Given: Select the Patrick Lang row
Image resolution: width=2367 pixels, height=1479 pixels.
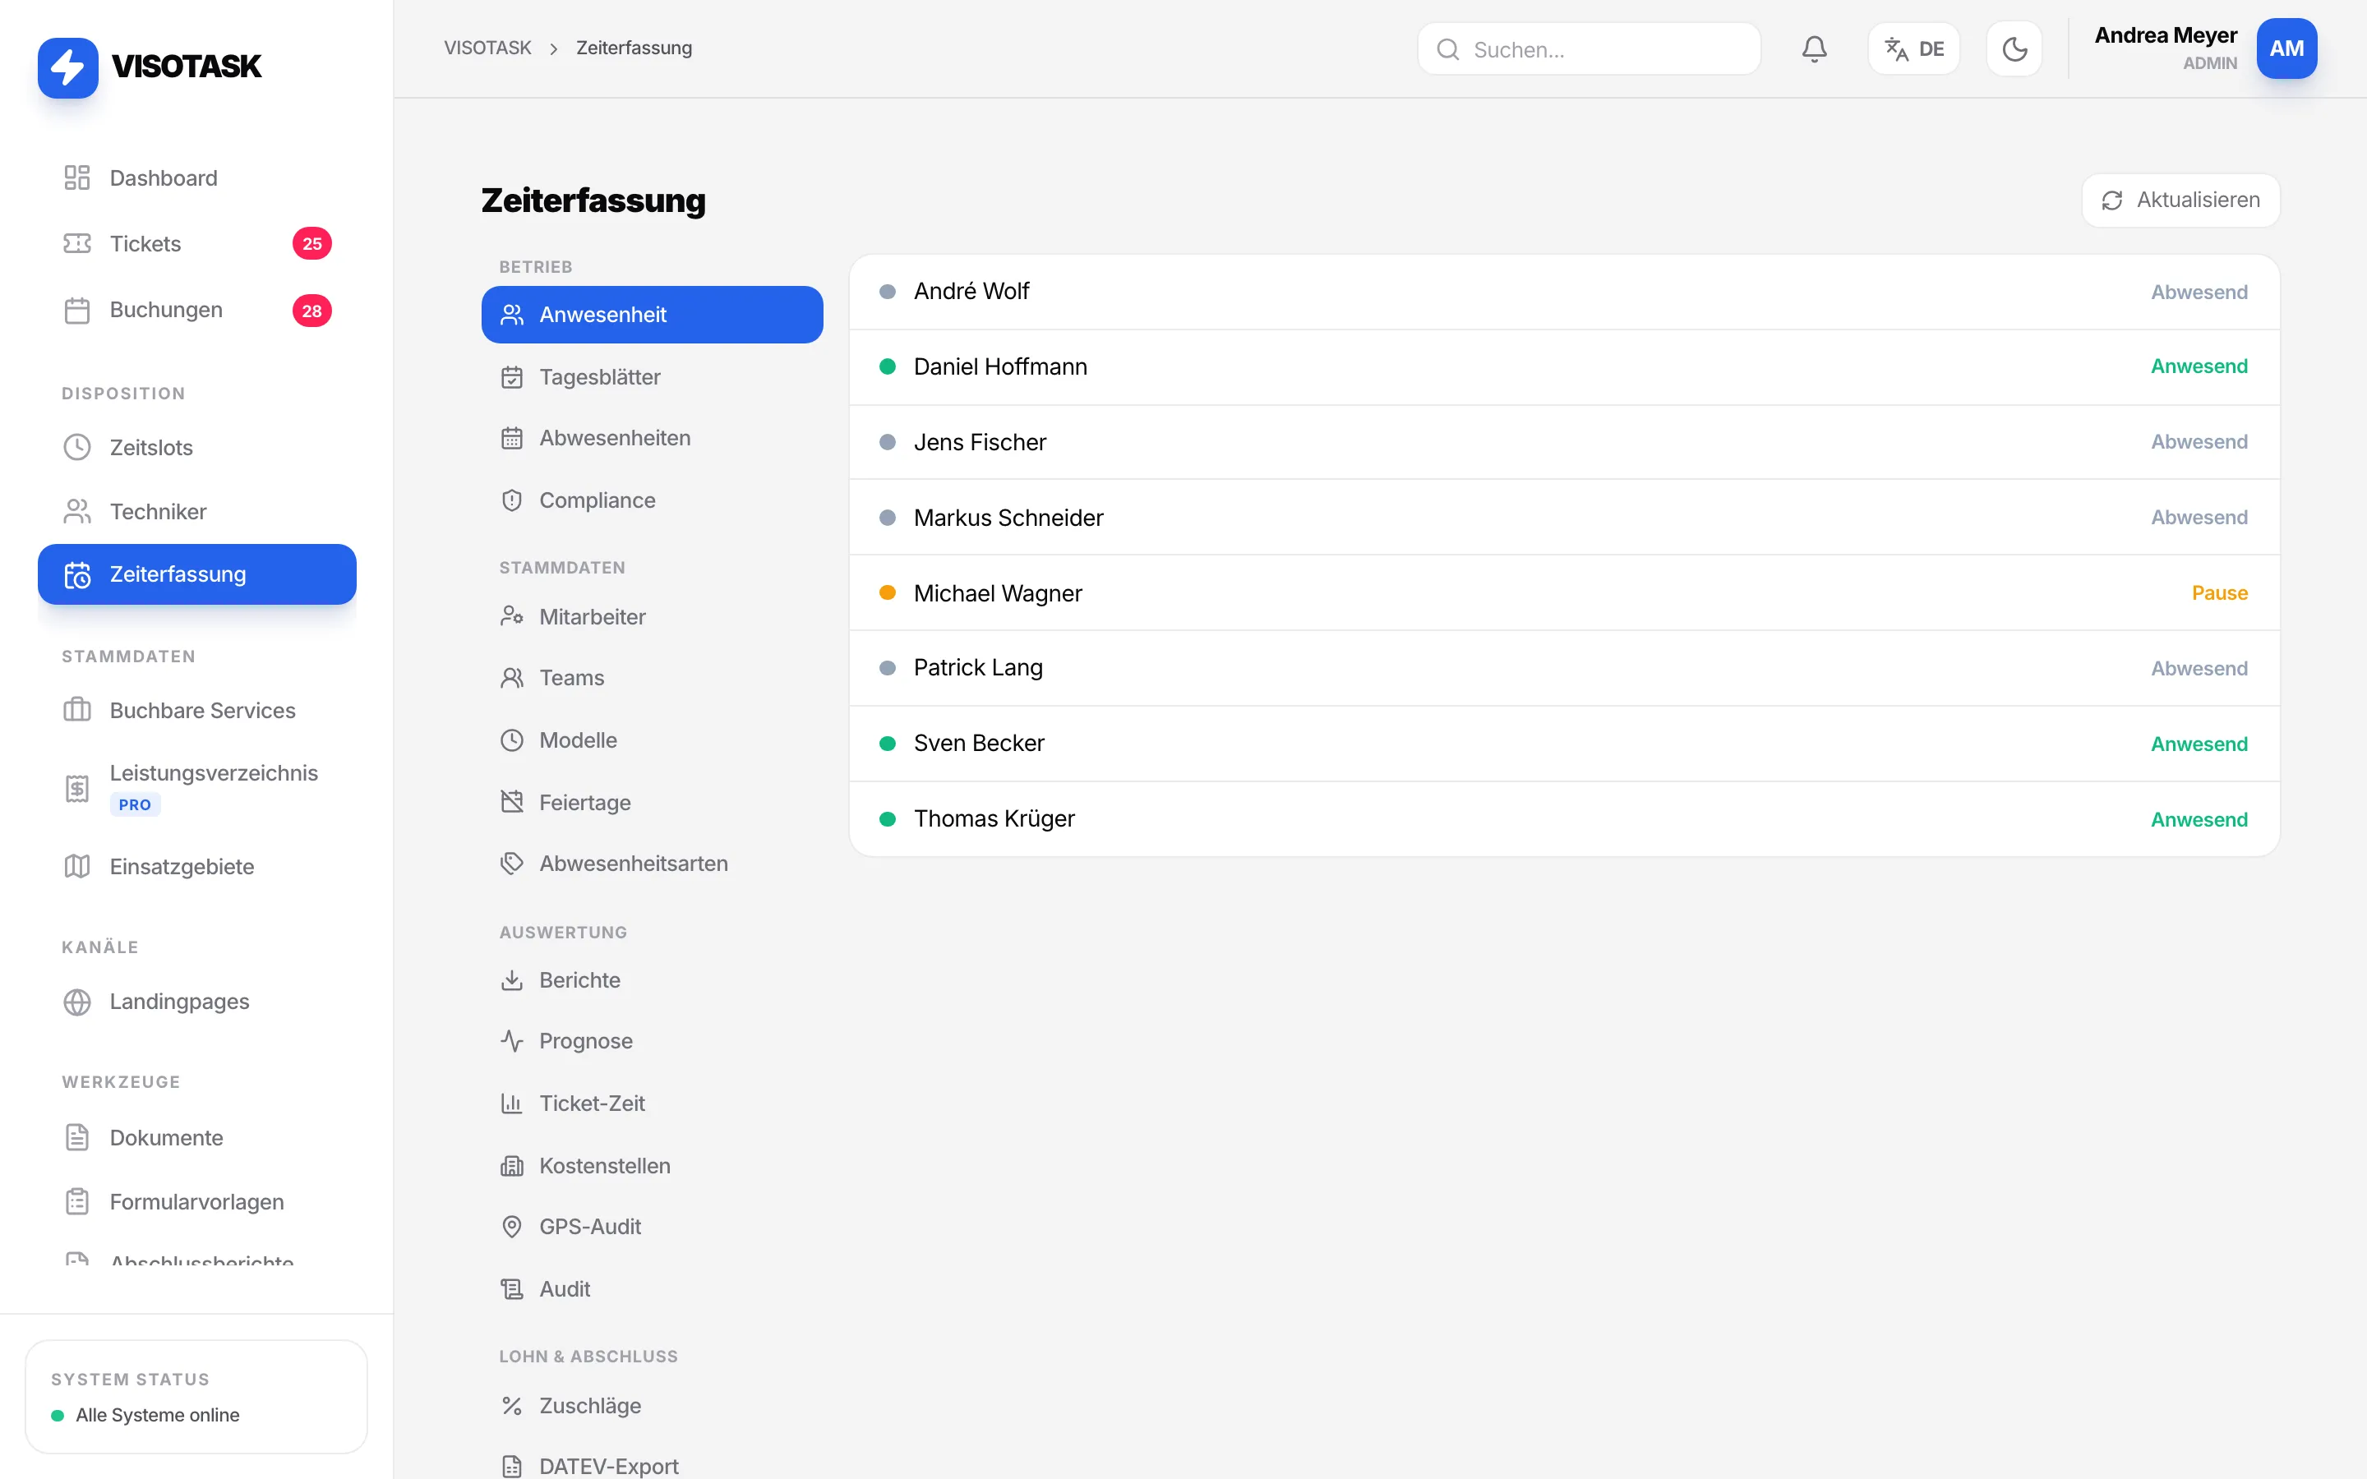Looking at the screenshot, I should coord(1564,668).
